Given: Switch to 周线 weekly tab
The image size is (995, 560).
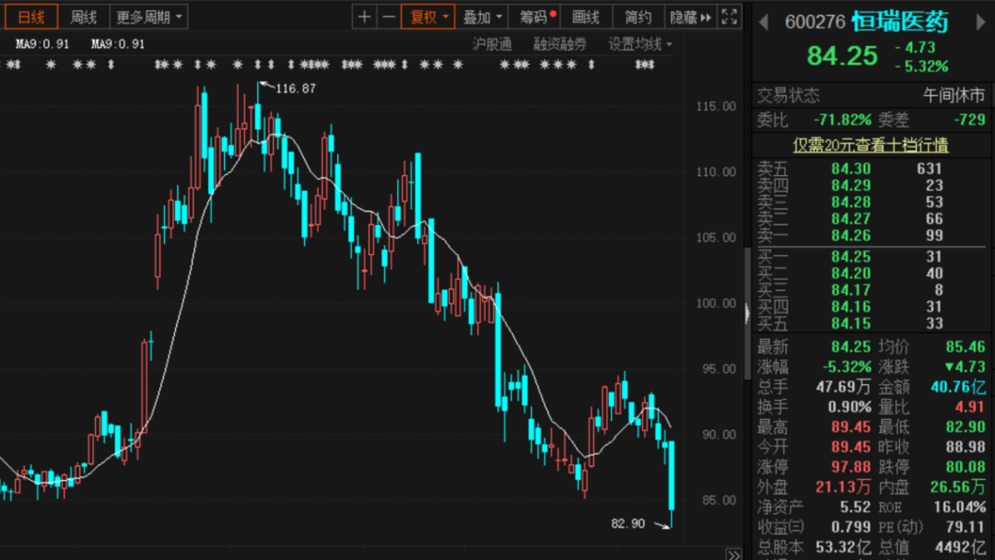Looking at the screenshot, I should point(84,17).
